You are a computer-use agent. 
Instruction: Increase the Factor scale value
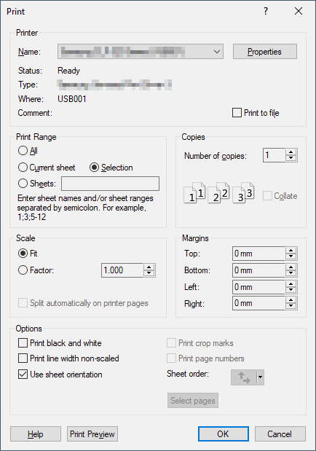click(x=149, y=267)
